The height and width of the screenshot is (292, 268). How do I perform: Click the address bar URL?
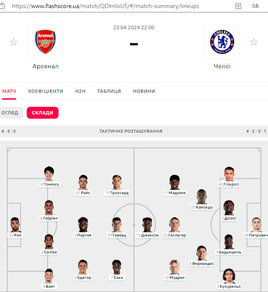tap(106, 6)
